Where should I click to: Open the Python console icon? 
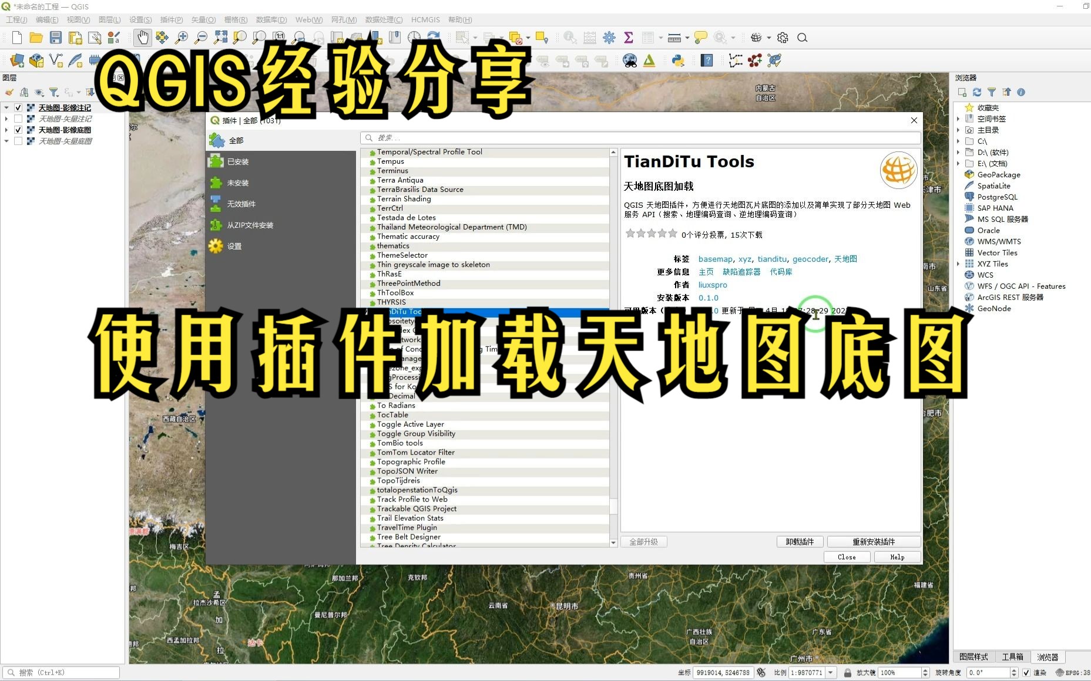click(x=678, y=60)
